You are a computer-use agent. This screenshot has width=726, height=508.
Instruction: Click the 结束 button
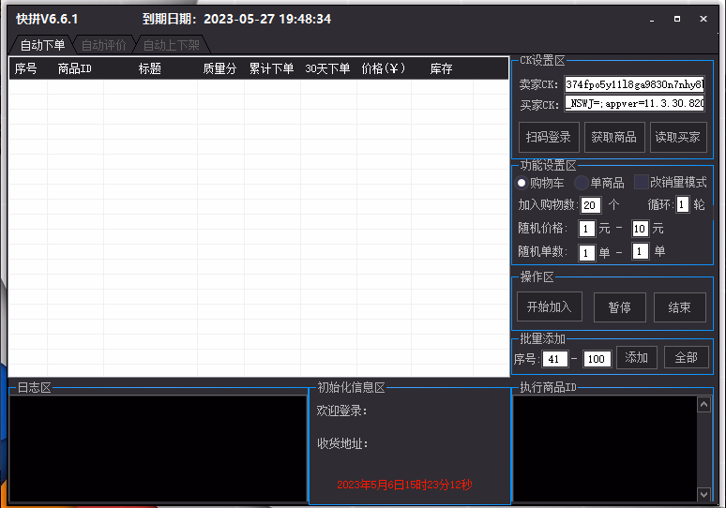[679, 307]
